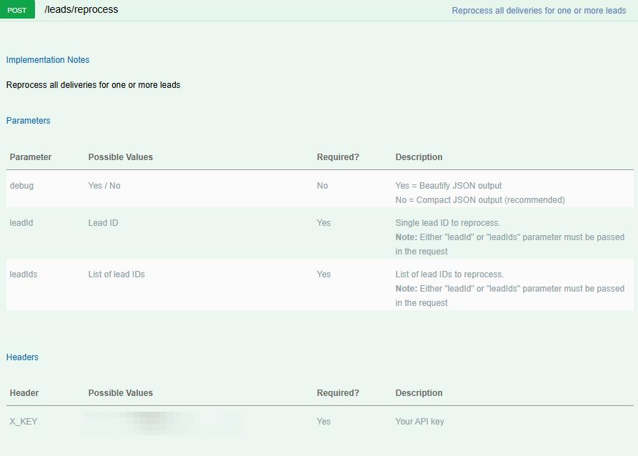Select 'Yes = Beautify JSON output' text
This screenshot has width=638, height=456.
449,186
